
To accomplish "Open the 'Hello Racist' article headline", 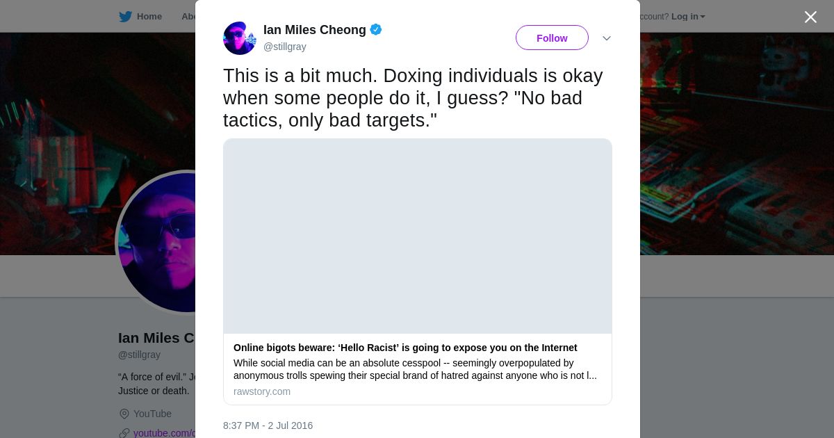I will (405, 348).
